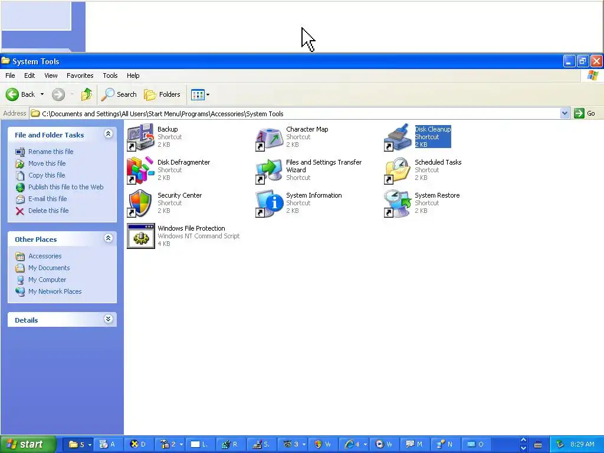Collapse the Other Places panel

109,238
